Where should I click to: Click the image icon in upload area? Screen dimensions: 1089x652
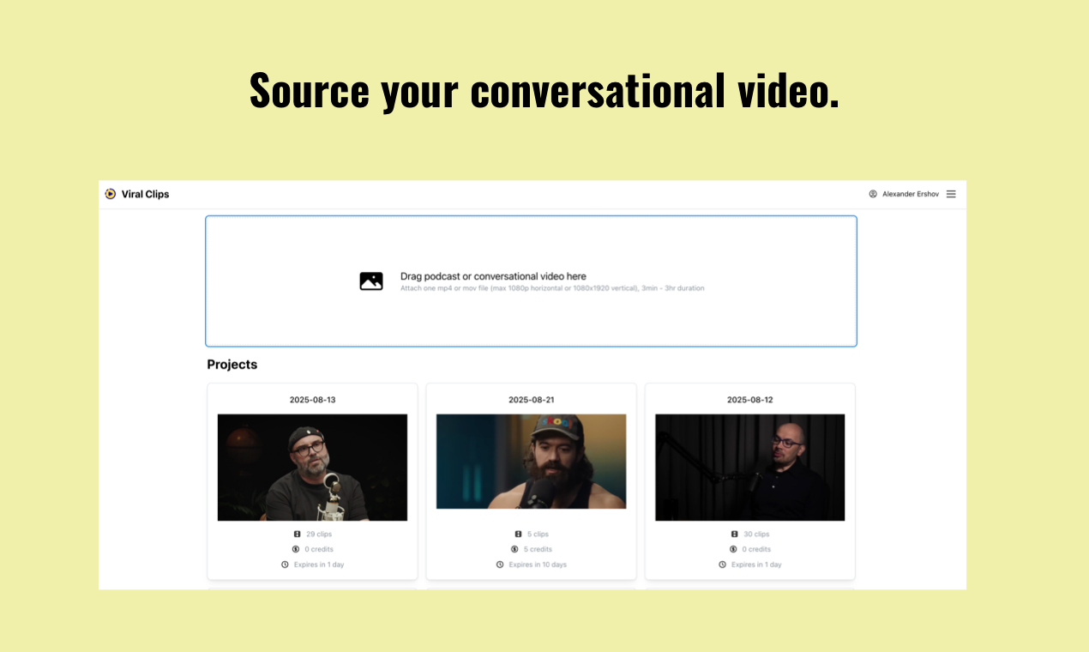click(x=371, y=281)
